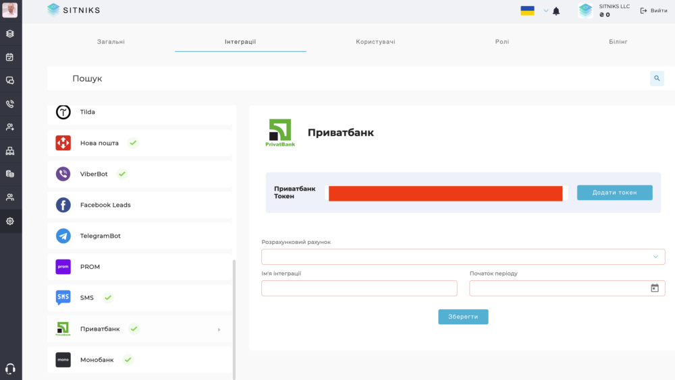Open the warehouse sidebar icon
Screen dimensions: 675x380
(10, 150)
